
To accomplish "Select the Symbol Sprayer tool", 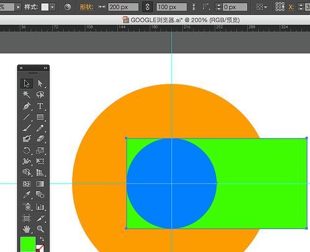I will click(x=27, y=207).
